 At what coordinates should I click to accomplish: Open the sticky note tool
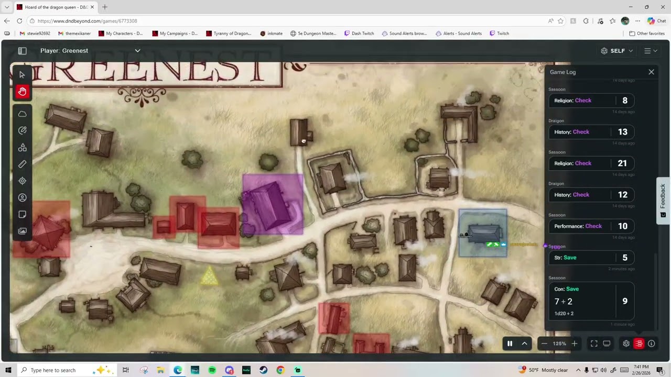click(x=22, y=214)
